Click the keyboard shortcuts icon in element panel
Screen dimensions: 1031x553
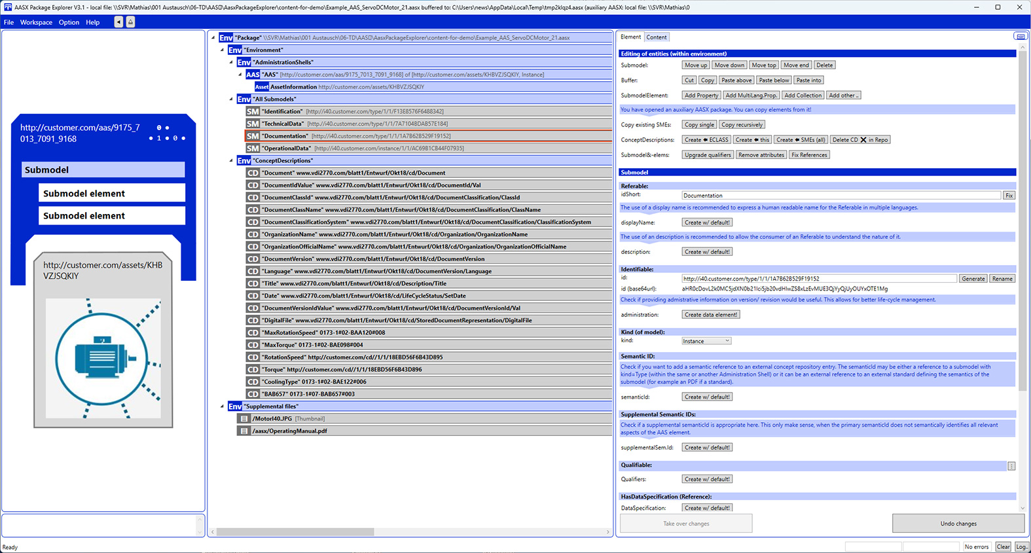coord(1020,37)
